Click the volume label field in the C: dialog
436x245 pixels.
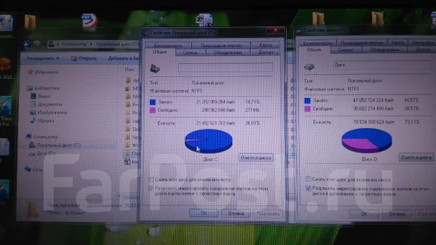pos(225,67)
